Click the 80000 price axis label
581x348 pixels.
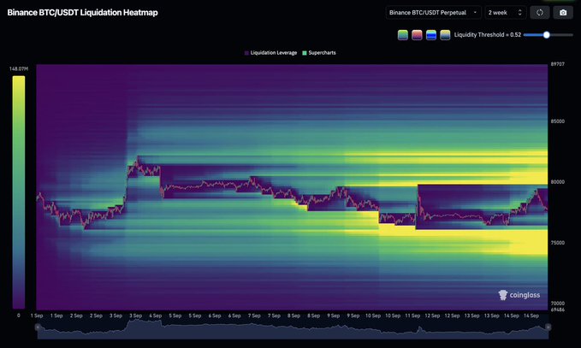tap(558, 182)
